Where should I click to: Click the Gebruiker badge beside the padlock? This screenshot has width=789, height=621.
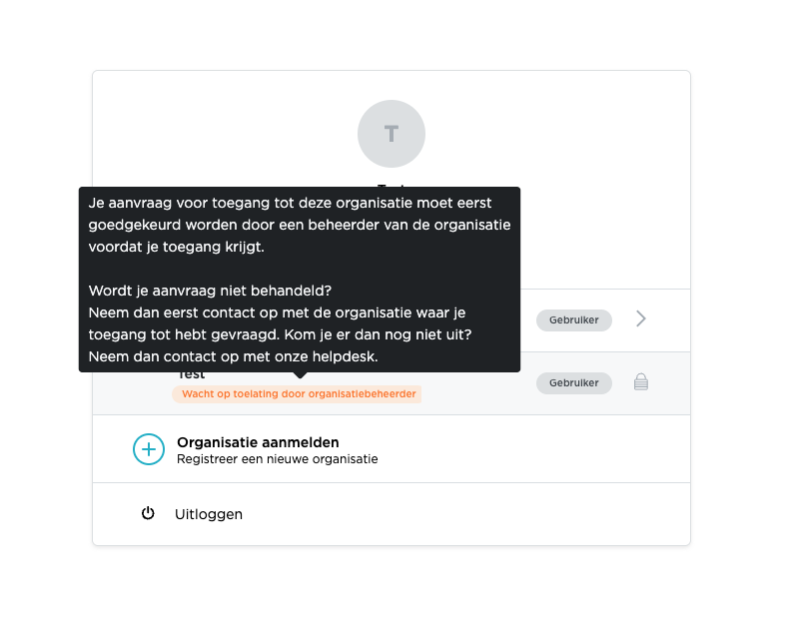pos(573,382)
